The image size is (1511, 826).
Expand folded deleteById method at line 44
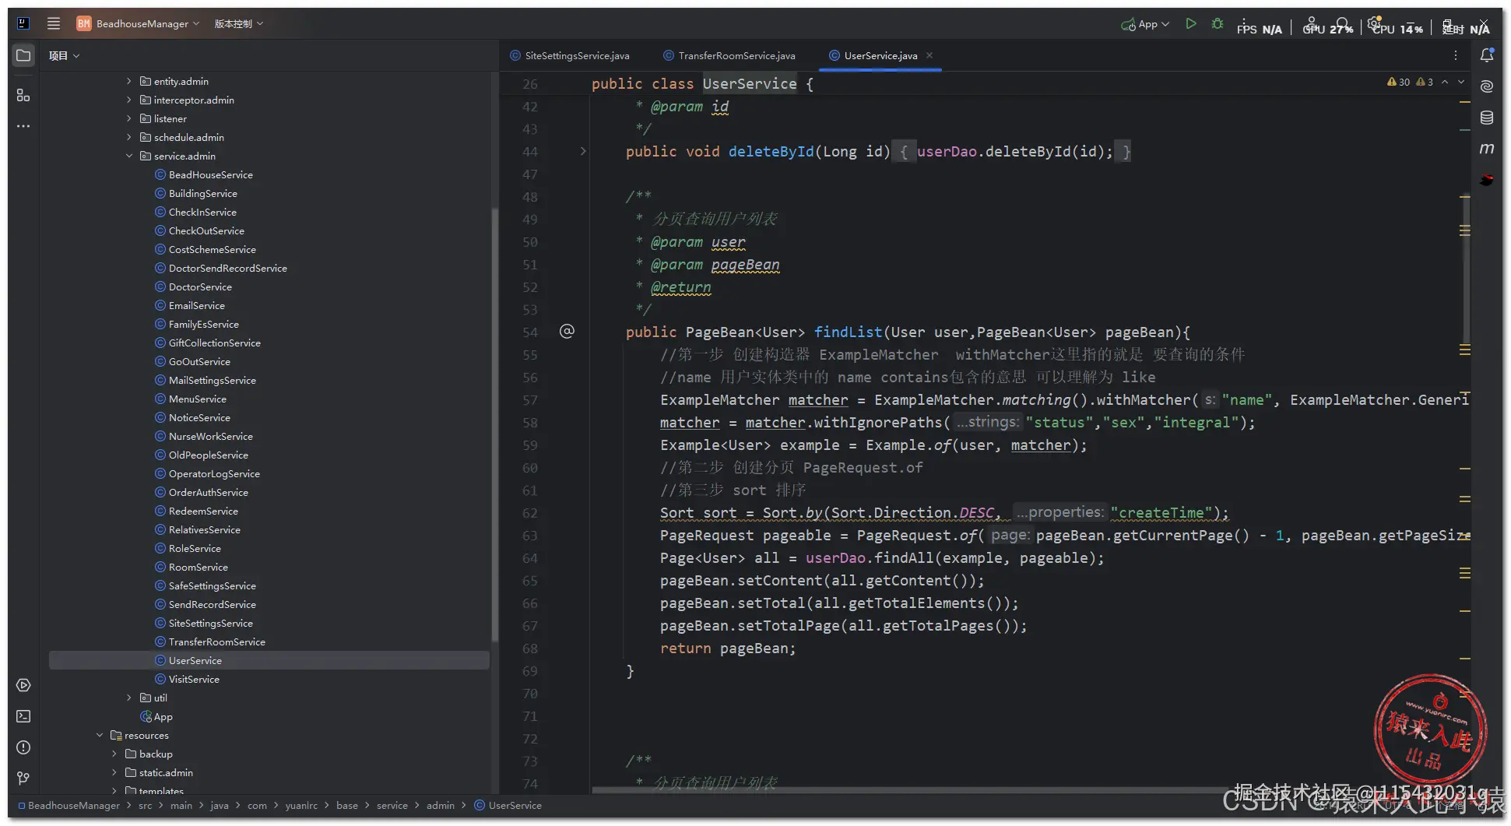click(x=582, y=151)
